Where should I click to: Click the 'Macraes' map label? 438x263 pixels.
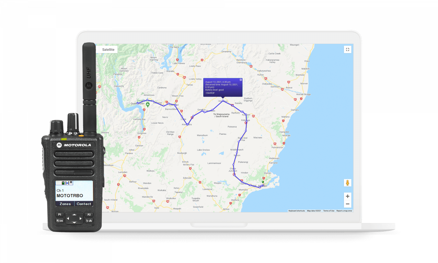point(258,138)
